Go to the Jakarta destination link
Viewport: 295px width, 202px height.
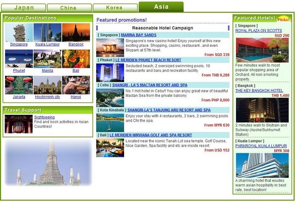[19, 97]
